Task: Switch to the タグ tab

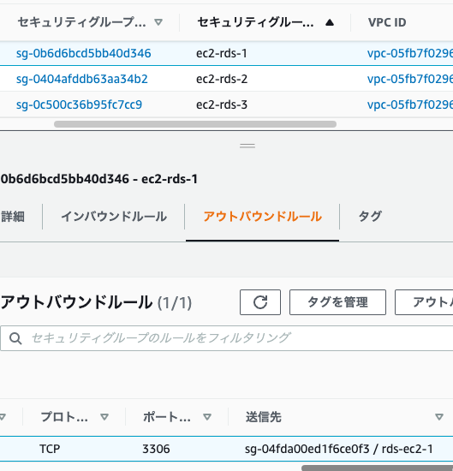Action: click(x=370, y=217)
